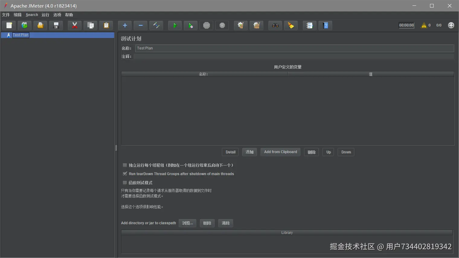Click the 添加 variable button
Viewport: 459px width, 258px height.
249,152
